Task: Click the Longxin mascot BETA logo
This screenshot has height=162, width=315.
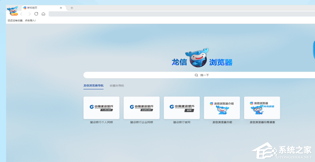Action: coord(12,11)
